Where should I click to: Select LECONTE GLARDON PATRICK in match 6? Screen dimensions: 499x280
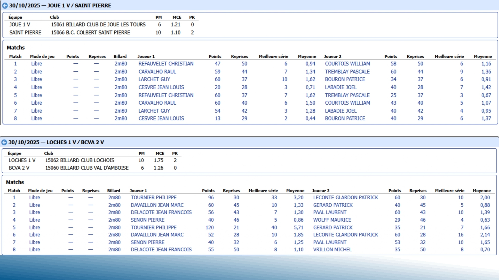click(x=345, y=235)
